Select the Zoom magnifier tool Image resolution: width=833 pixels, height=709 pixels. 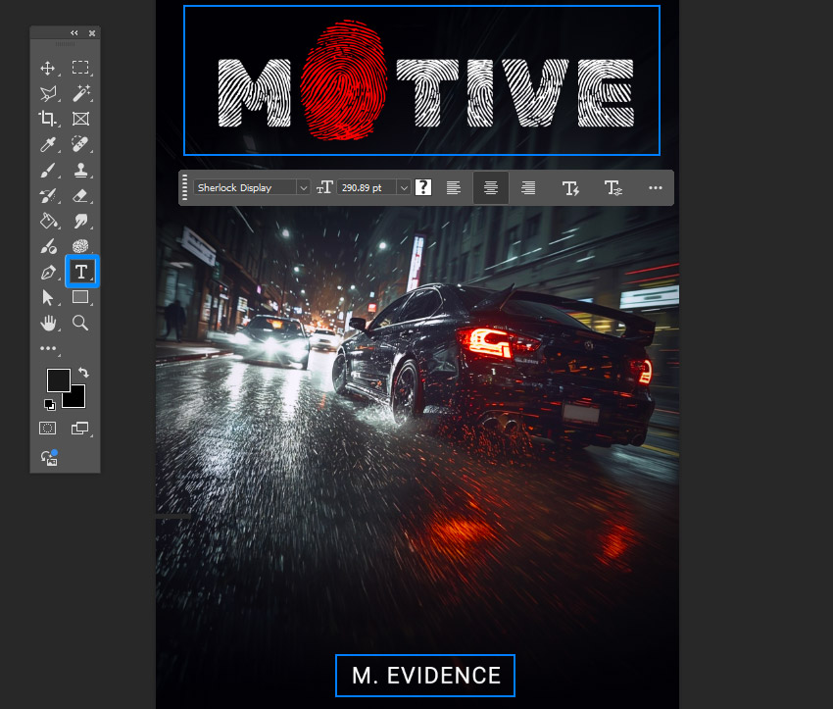tap(80, 323)
